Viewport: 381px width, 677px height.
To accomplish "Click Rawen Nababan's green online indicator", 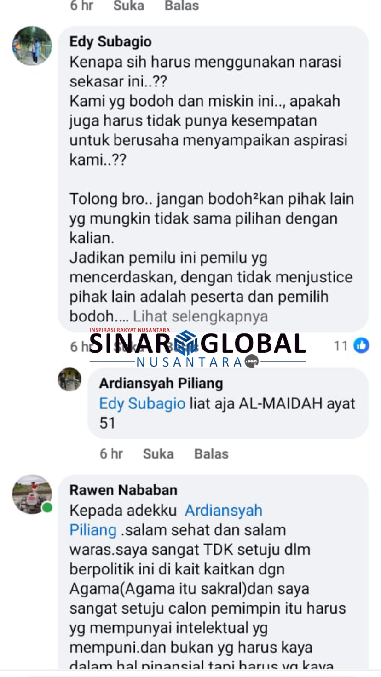I will (x=47, y=508).
